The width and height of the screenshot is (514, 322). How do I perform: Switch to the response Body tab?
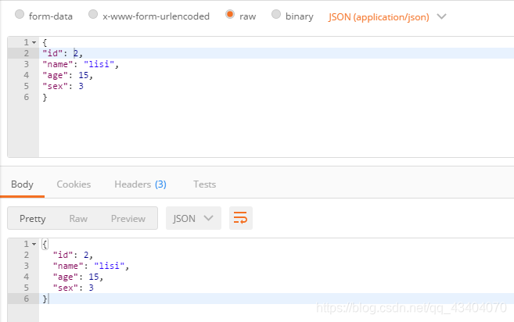tap(22, 184)
